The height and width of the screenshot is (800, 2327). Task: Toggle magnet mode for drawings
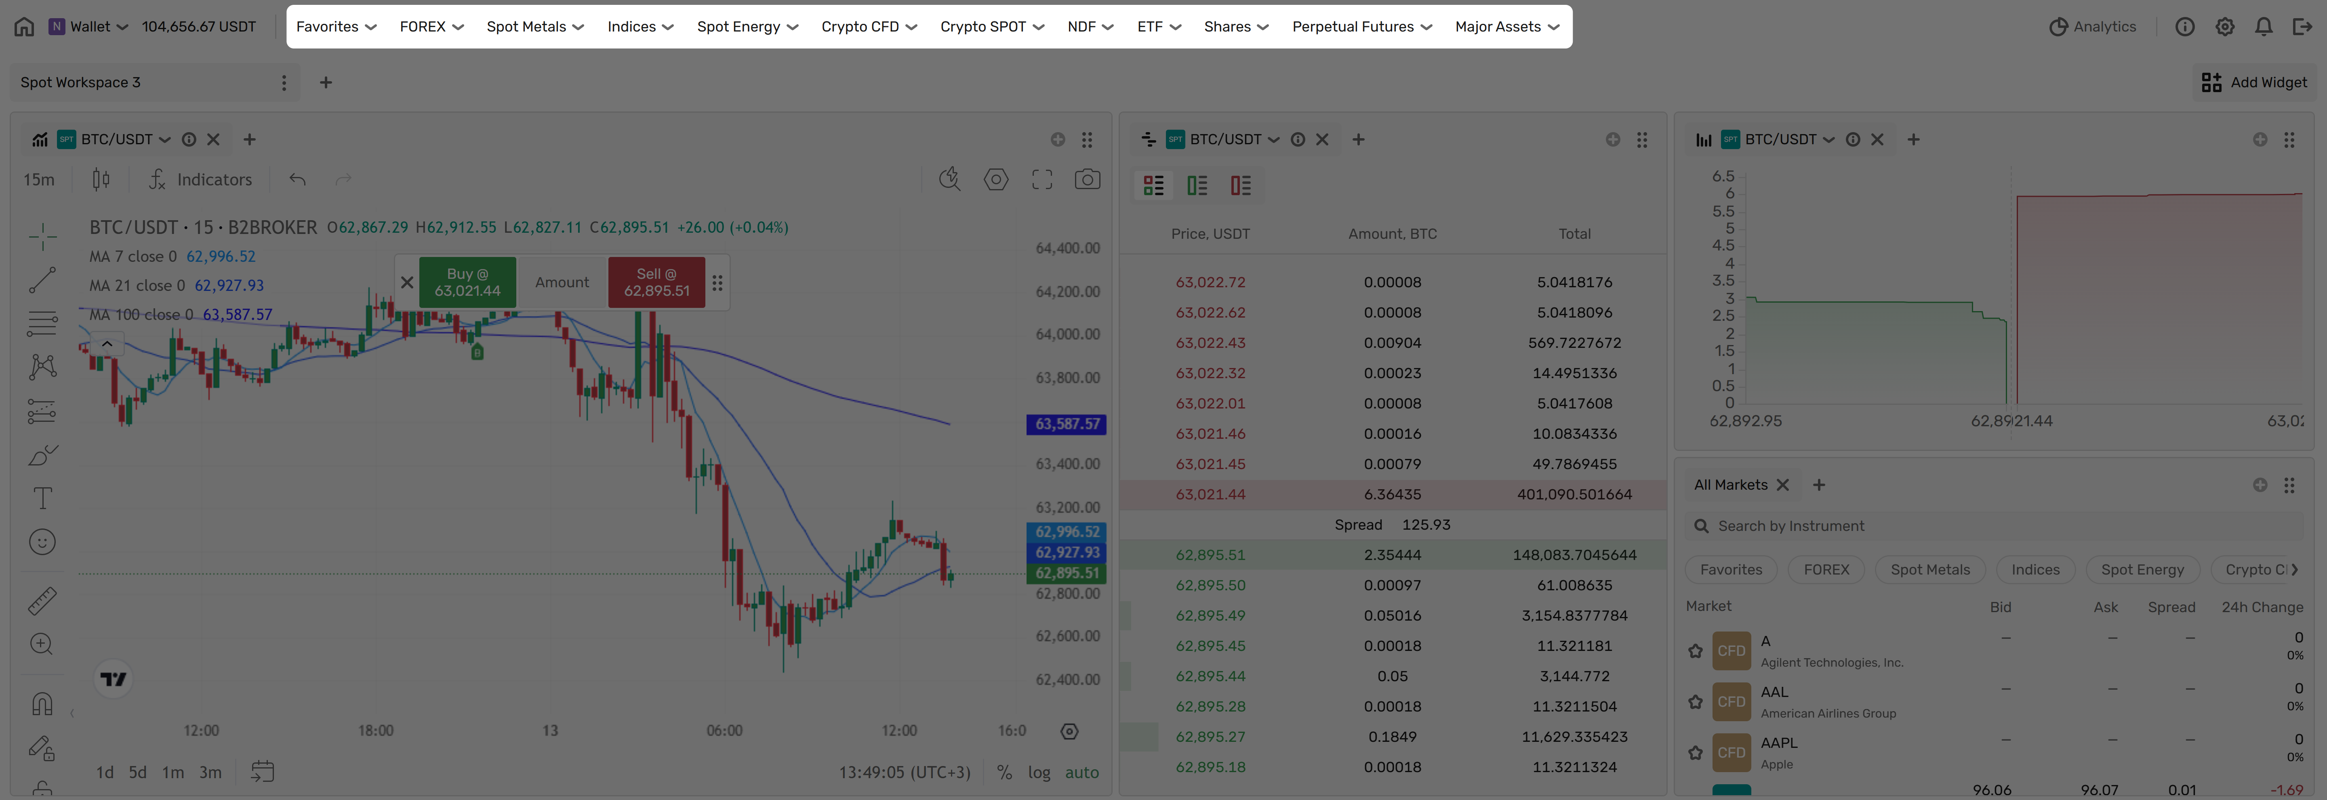[x=42, y=703]
